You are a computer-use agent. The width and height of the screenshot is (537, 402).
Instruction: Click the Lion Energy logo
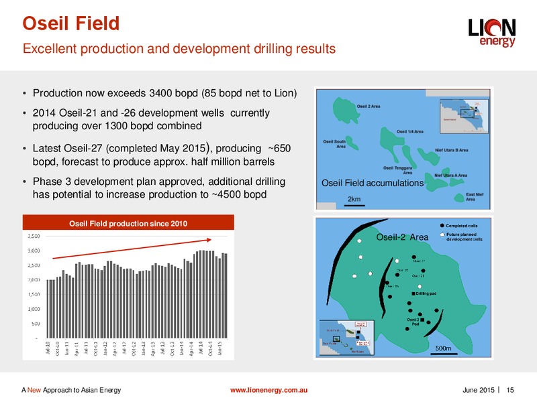[492, 32]
